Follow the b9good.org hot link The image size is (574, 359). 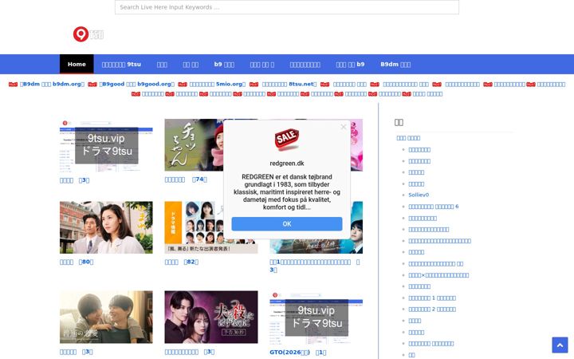[136, 84]
